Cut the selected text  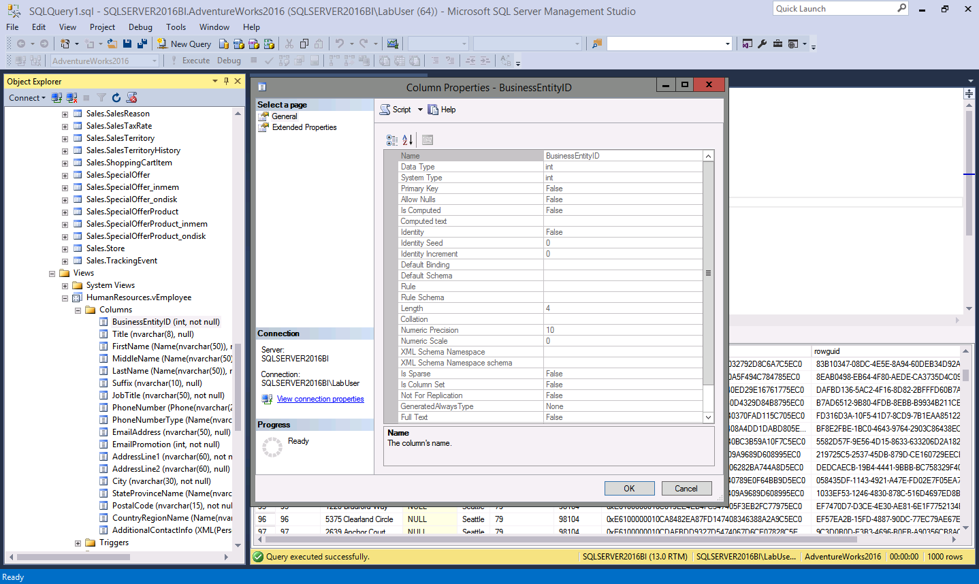[x=289, y=44]
